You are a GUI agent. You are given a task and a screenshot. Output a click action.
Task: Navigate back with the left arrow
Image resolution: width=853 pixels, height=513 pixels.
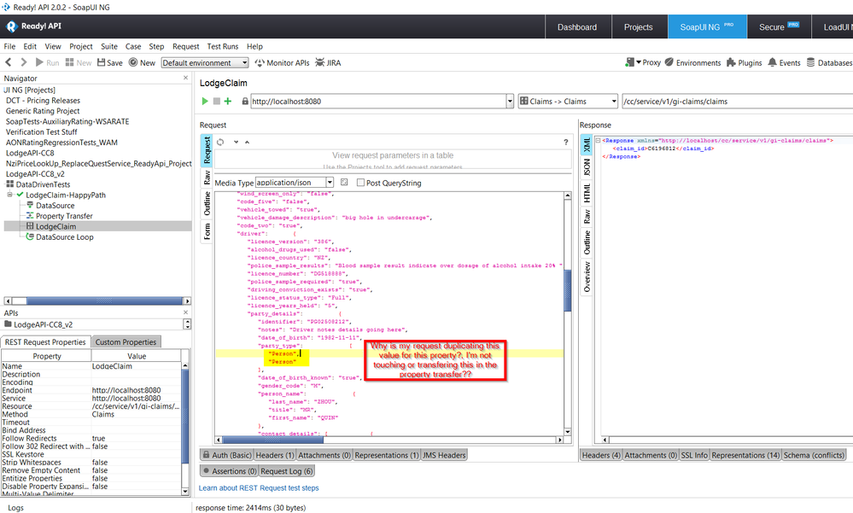(9, 62)
